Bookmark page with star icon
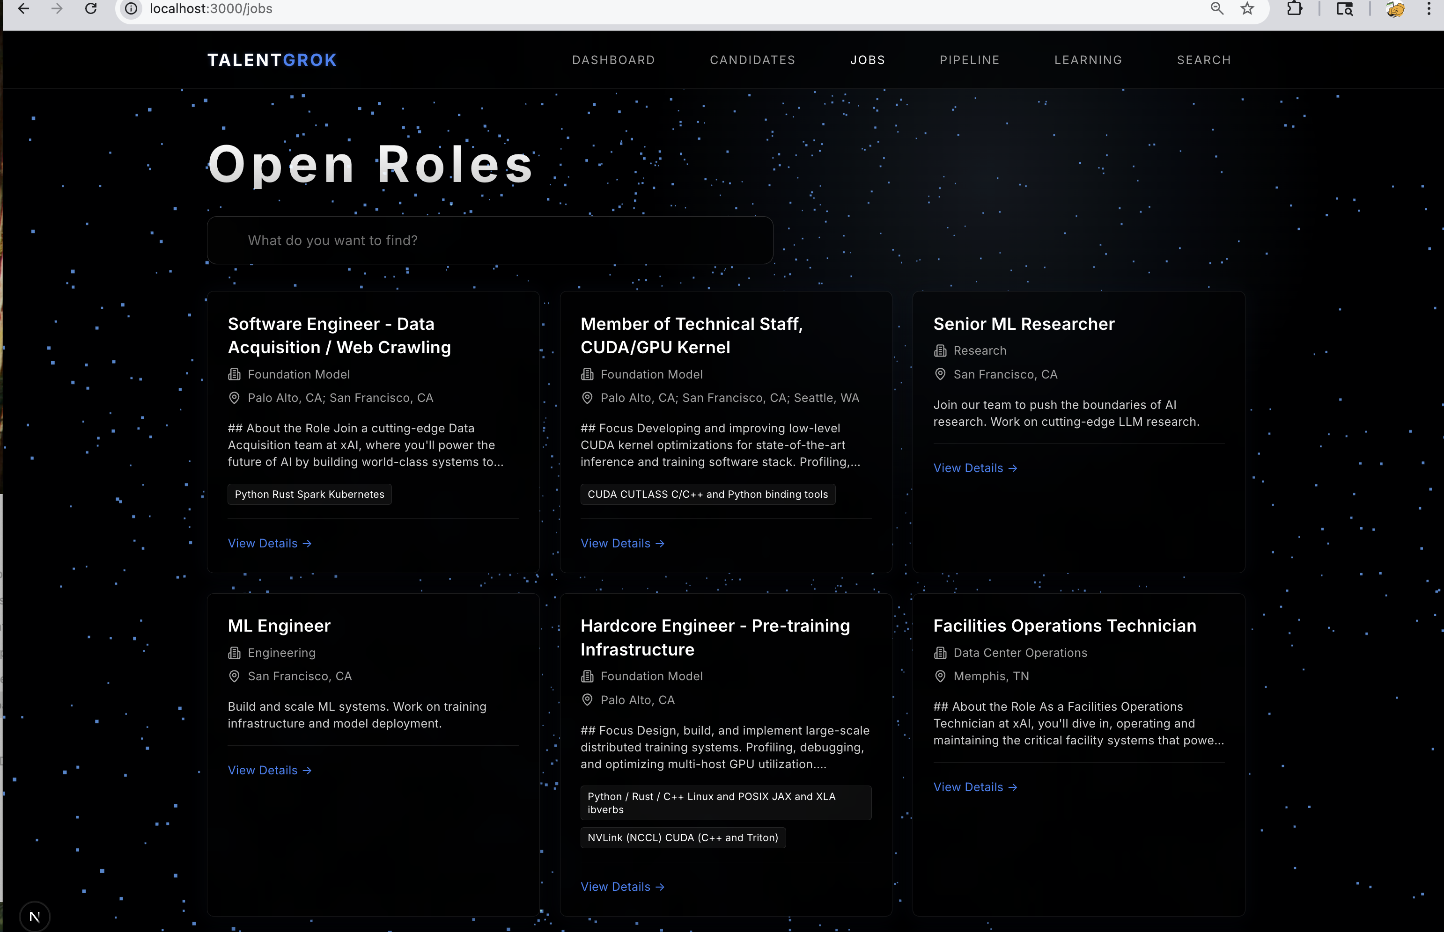This screenshot has height=932, width=1444. 1247,8
